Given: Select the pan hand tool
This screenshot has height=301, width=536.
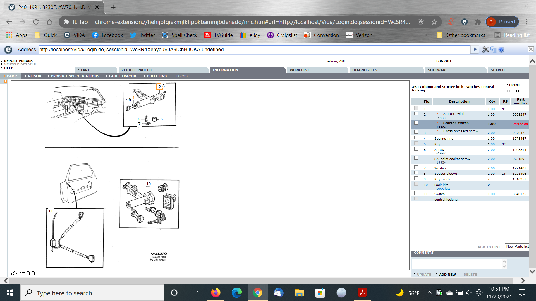Looking at the screenshot, I should click(18, 273).
